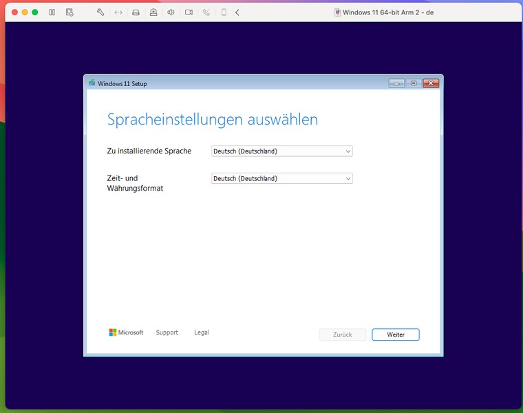Open the Support link
523x413 pixels.
point(167,332)
